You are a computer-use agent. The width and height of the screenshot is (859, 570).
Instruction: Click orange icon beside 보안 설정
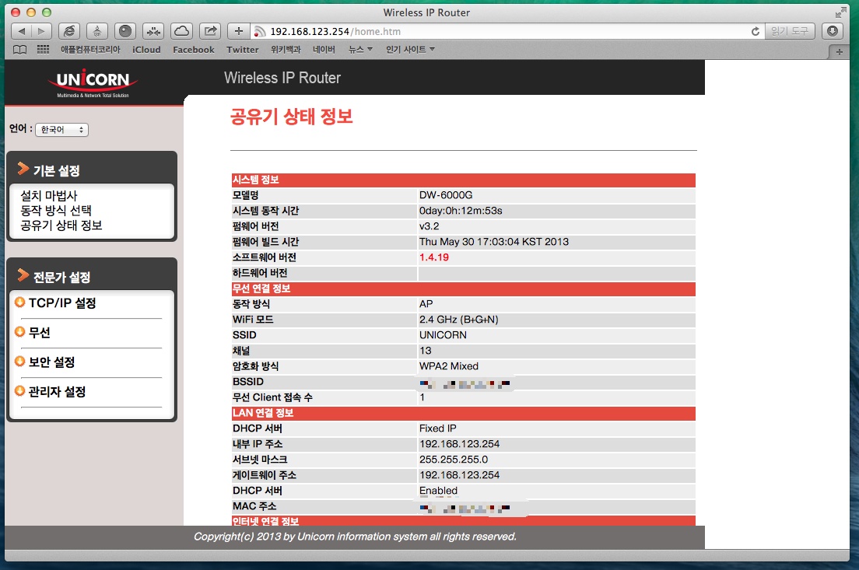click(19, 362)
